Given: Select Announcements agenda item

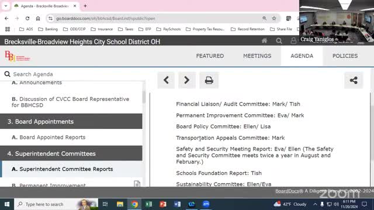Looking at the screenshot, I should point(37,83).
